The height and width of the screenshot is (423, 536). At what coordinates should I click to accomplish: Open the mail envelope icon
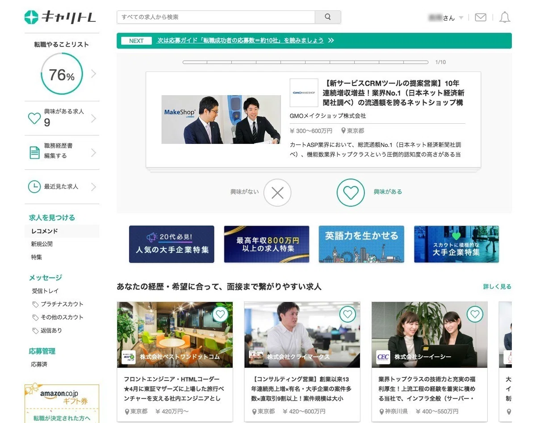481,17
